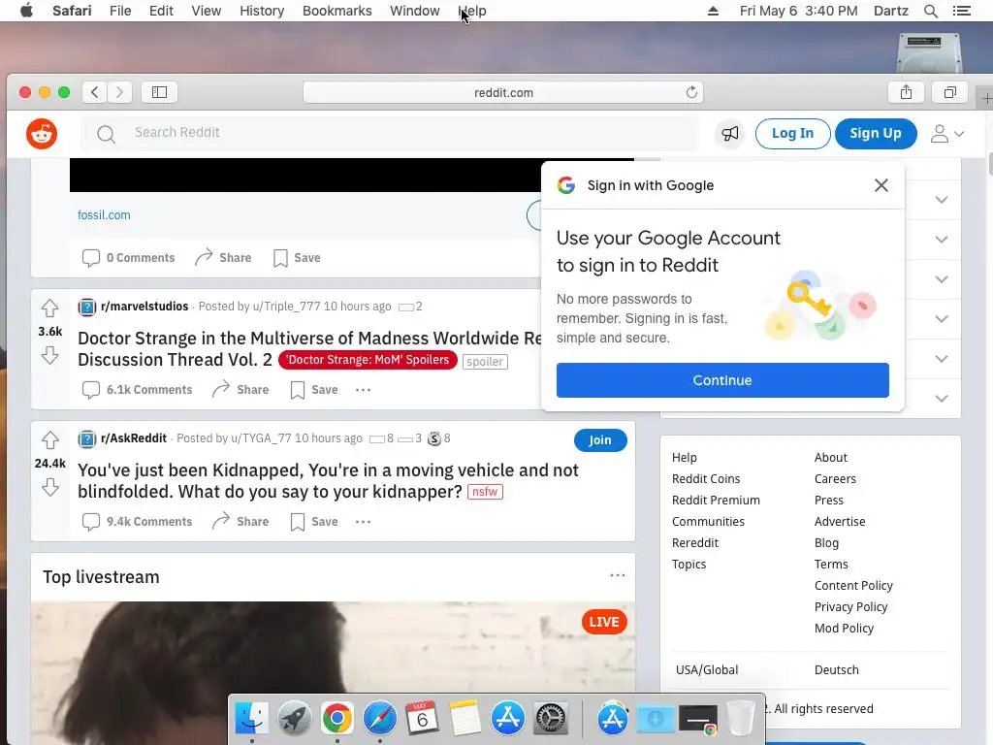This screenshot has height=745, width=993.
Task: Expand the fifth sidebar section chevron
Action: (942, 359)
